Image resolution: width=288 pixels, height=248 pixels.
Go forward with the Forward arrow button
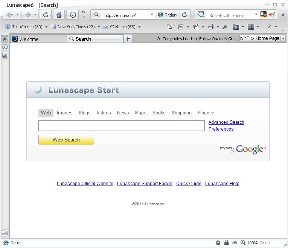click(27, 15)
